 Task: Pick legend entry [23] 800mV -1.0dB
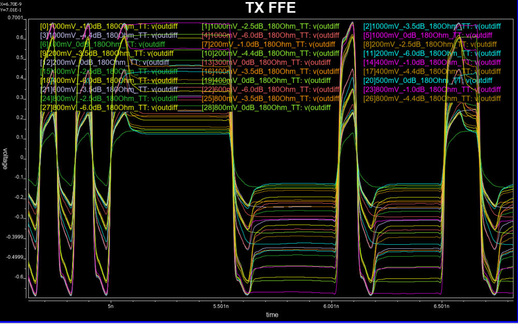point(432,90)
